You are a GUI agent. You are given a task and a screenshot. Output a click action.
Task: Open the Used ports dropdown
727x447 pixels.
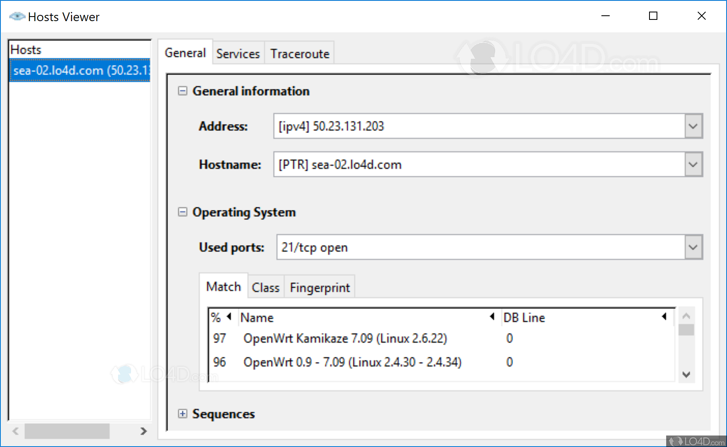point(693,248)
